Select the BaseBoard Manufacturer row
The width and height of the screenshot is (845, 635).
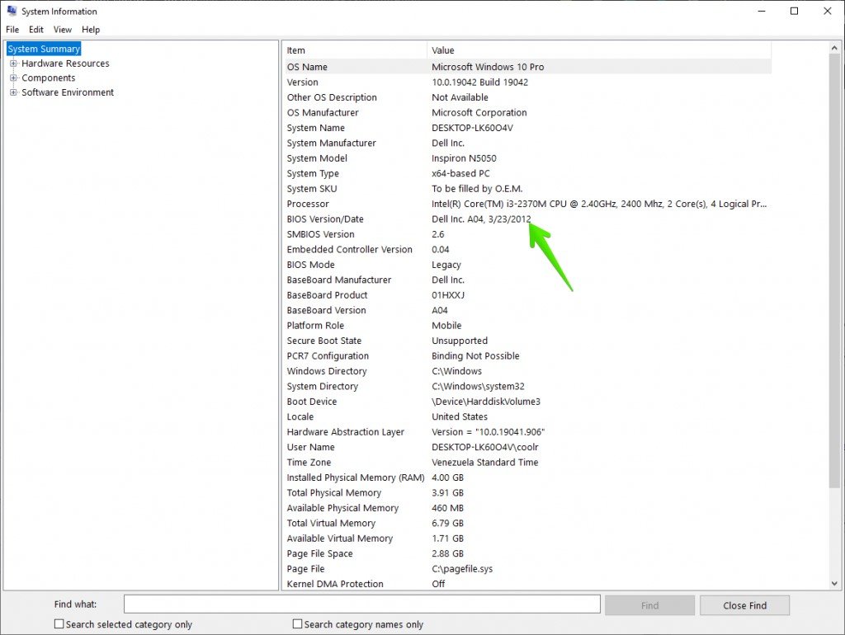click(527, 280)
